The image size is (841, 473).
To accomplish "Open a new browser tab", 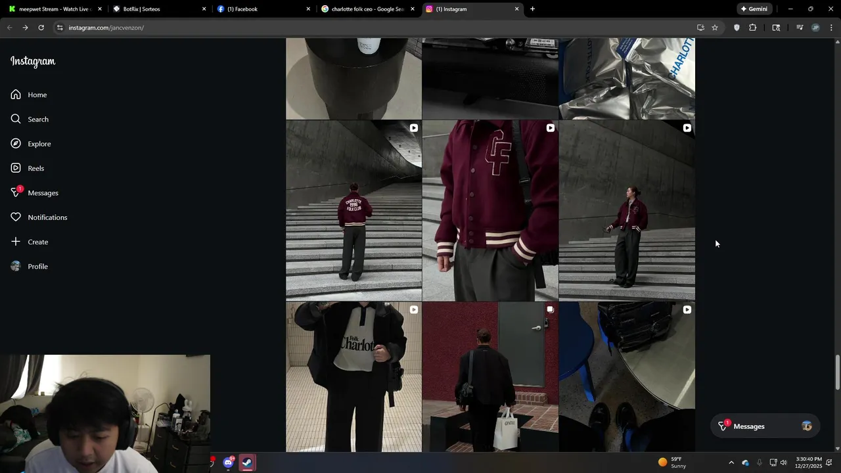I will pos(532,9).
